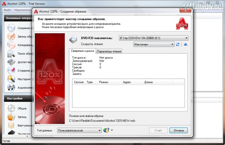Click the device manager question-mark drive icon
The image size is (225, 145).
[11, 62]
